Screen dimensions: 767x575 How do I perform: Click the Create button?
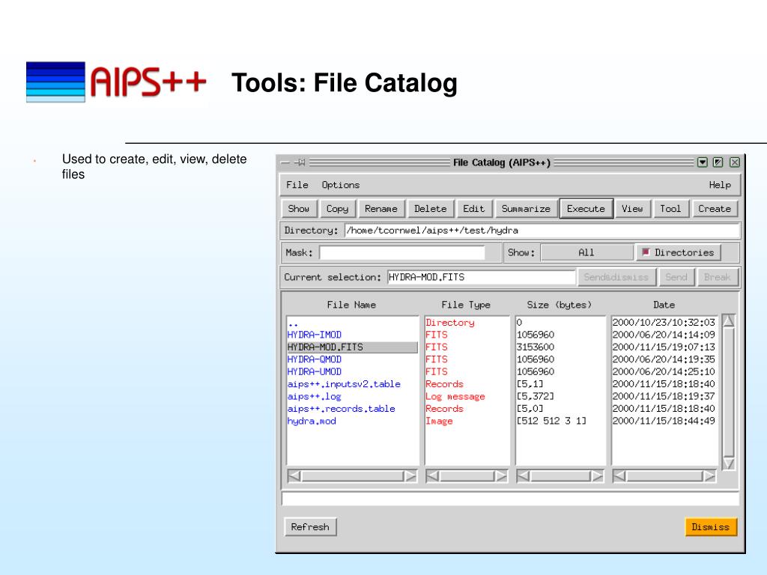click(715, 209)
